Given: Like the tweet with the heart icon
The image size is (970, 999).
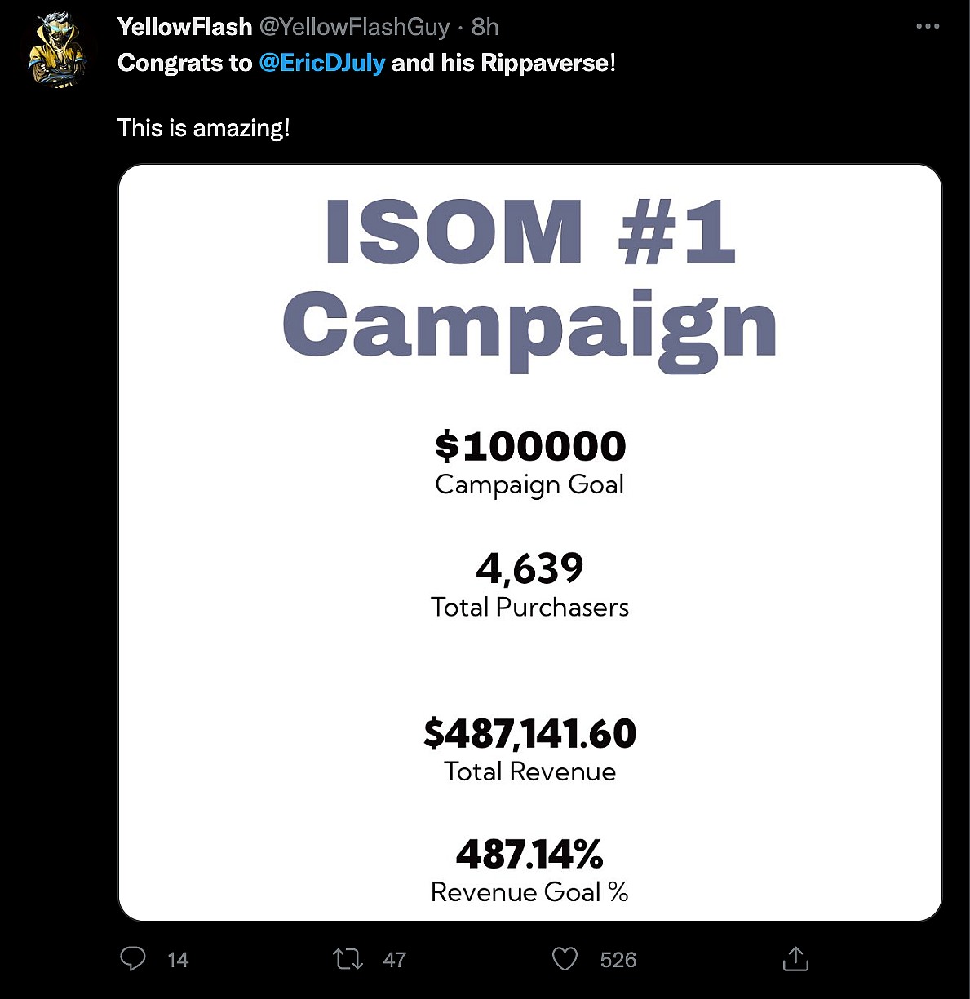Looking at the screenshot, I should click(x=565, y=959).
